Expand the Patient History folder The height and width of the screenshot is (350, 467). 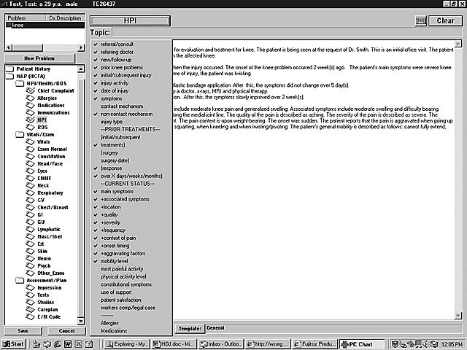click(9, 69)
